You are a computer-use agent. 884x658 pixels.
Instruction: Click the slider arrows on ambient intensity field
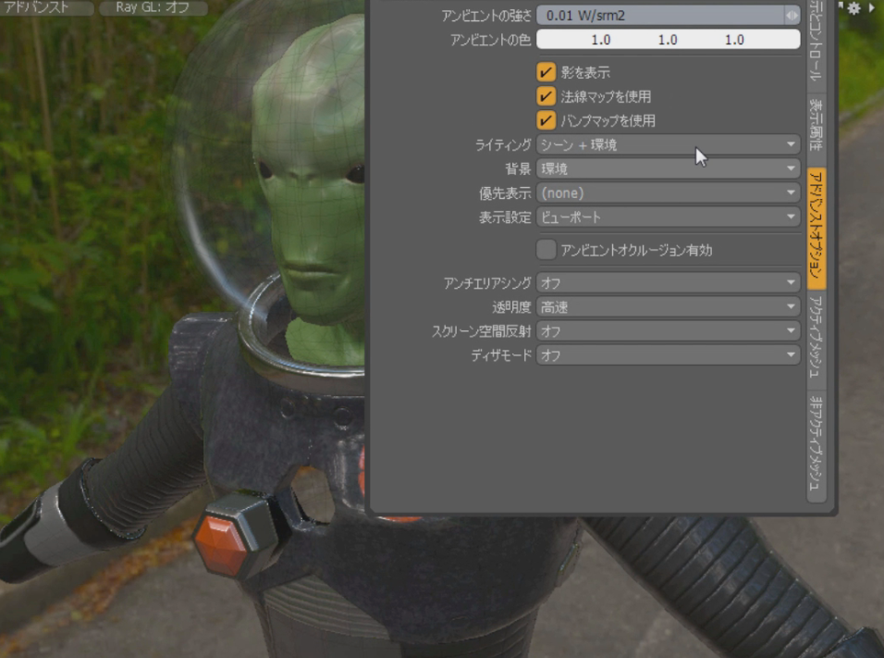[x=792, y=16]
